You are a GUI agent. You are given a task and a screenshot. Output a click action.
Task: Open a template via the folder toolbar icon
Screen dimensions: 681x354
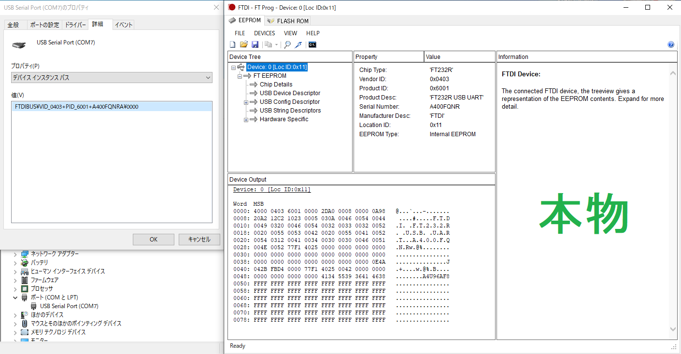pos(243,44)
